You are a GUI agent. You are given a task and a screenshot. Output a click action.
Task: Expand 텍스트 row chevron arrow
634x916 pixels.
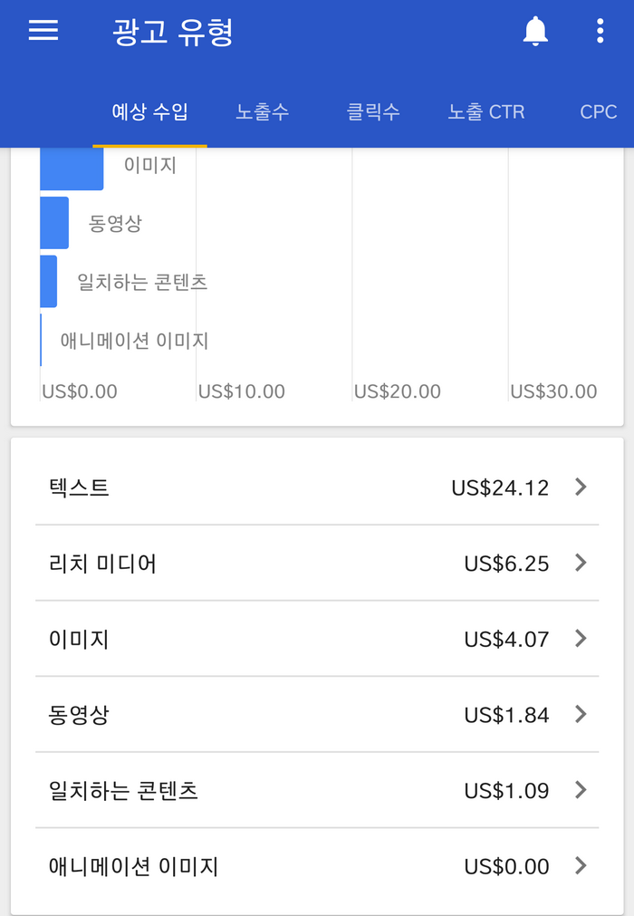click(x=581, y=487)
